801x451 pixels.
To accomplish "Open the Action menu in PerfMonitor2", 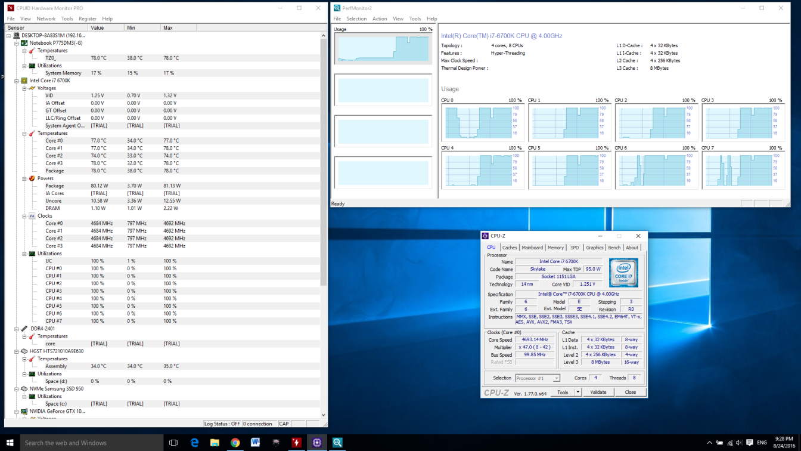I will [380, 18].
